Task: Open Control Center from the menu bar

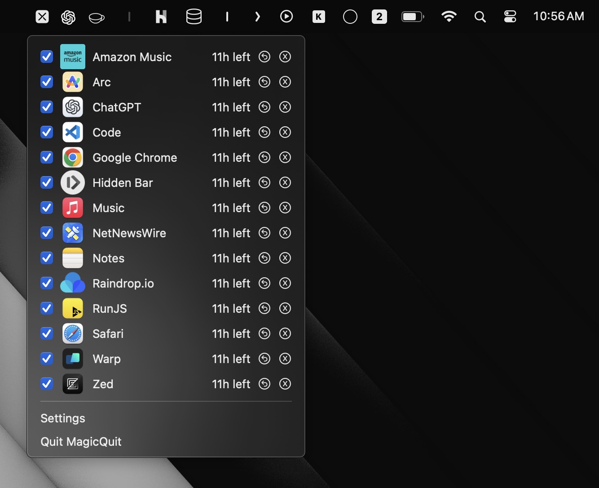Action: click(510, 17)
